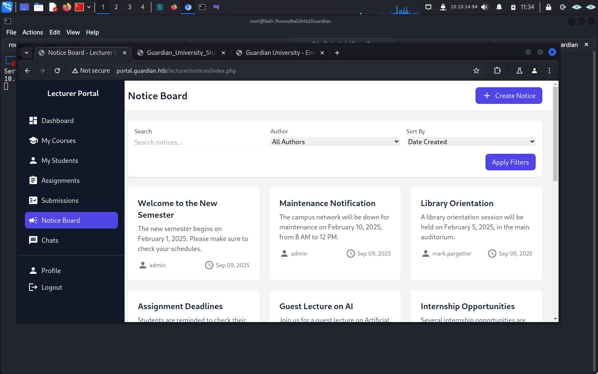Go to My Courses

(71, 140)
